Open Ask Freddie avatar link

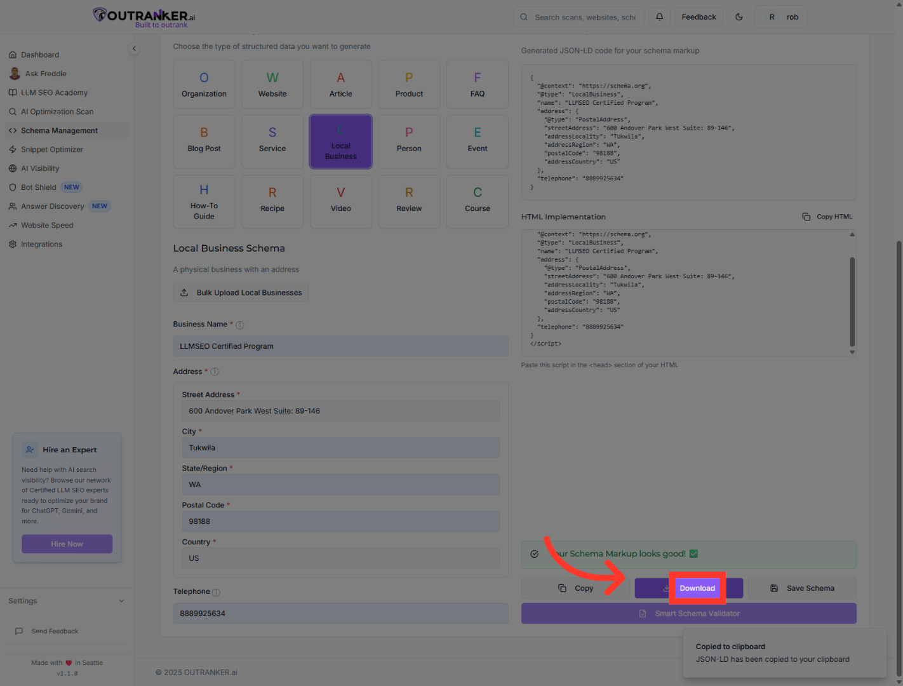(x=15, y=74)
